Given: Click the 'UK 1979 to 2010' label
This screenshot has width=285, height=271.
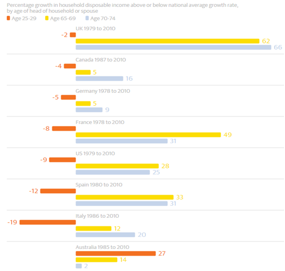Looking at the screenshot, I should click(x=96, y=28).
